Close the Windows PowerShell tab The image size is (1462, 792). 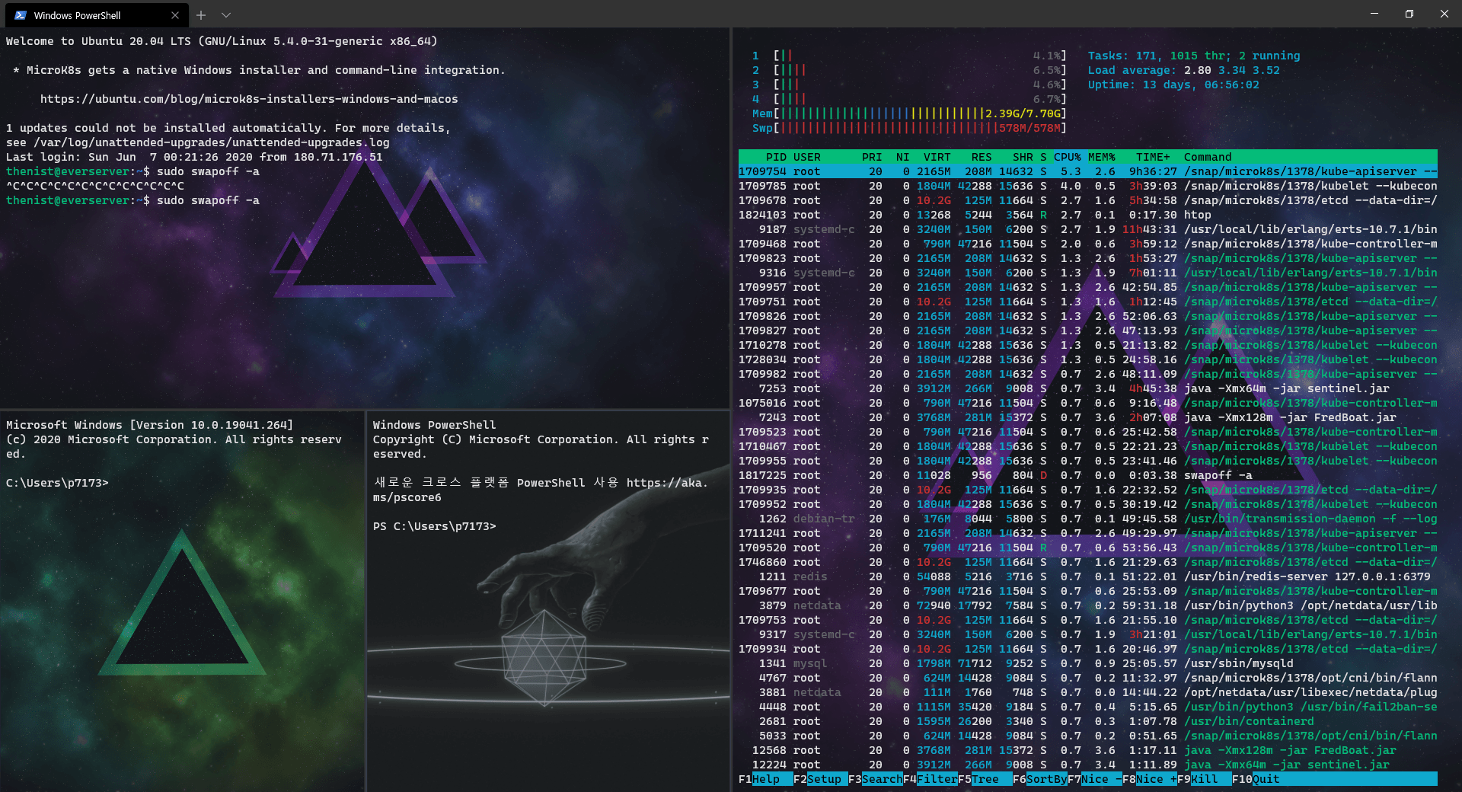point(175,15)
